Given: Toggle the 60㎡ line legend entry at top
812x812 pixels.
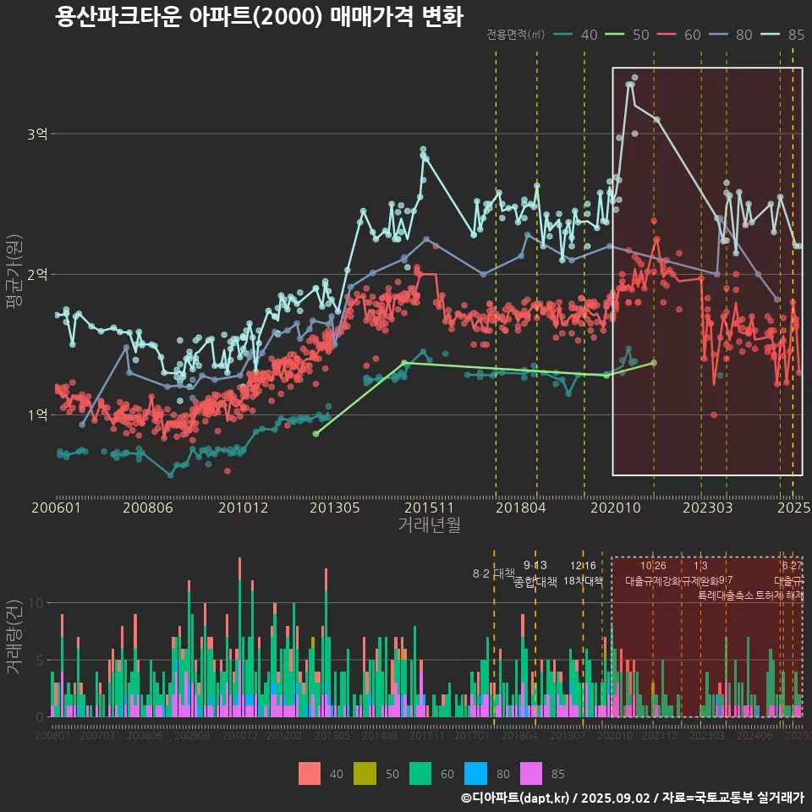Looking at the screenshot, I should (679, 35).
